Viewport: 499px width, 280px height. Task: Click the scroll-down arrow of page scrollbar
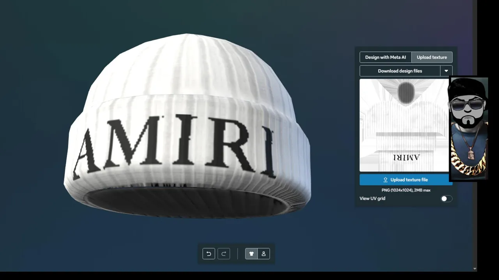[x=474, y=269]
